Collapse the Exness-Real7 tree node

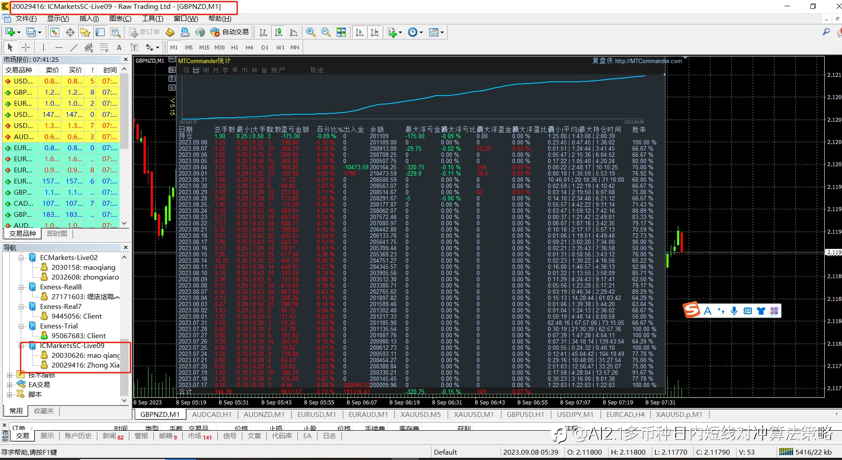click(x=21, y=306)
